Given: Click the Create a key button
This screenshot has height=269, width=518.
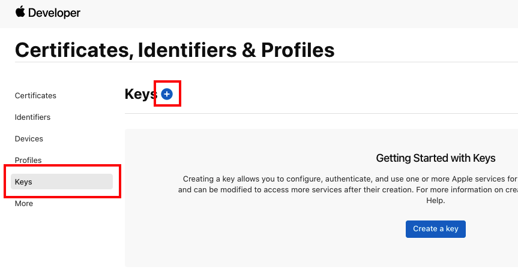Looking at the screenshot, I should pyautogui.click(x=435, y=229).
